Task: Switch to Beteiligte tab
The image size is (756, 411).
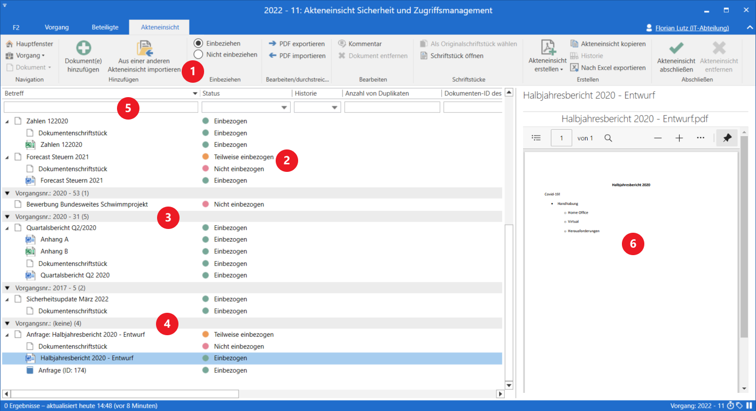Action: [x=105, y=27]
